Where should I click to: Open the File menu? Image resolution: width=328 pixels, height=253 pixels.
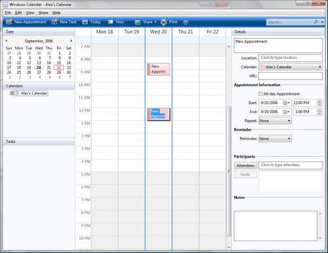point(8,13)
